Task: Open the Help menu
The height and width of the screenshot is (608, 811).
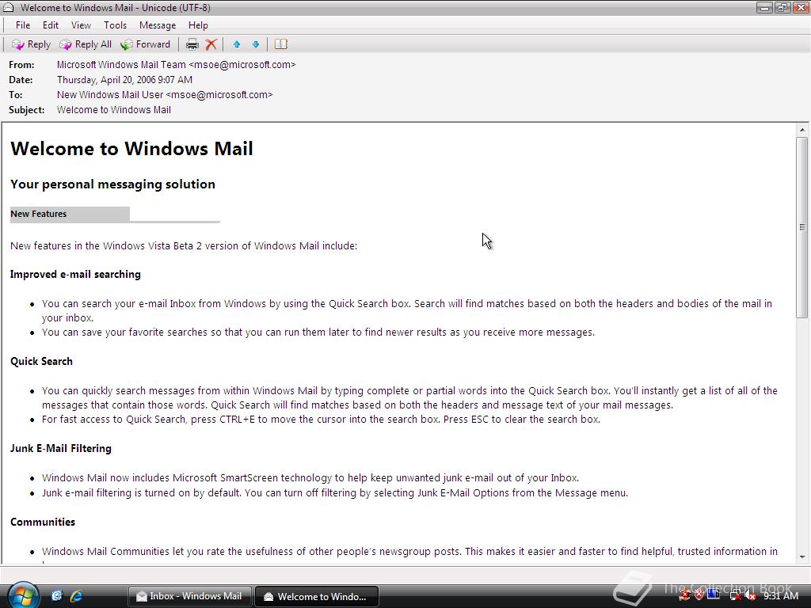Action: 198,25
